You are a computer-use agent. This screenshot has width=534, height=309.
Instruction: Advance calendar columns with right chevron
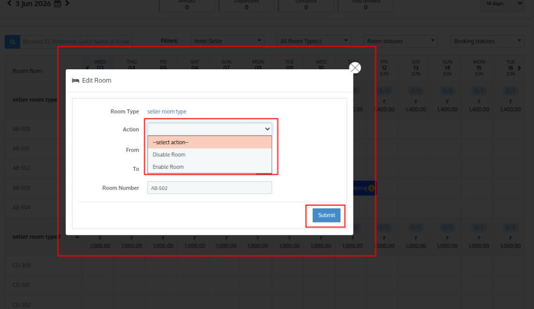click(519, 68)
